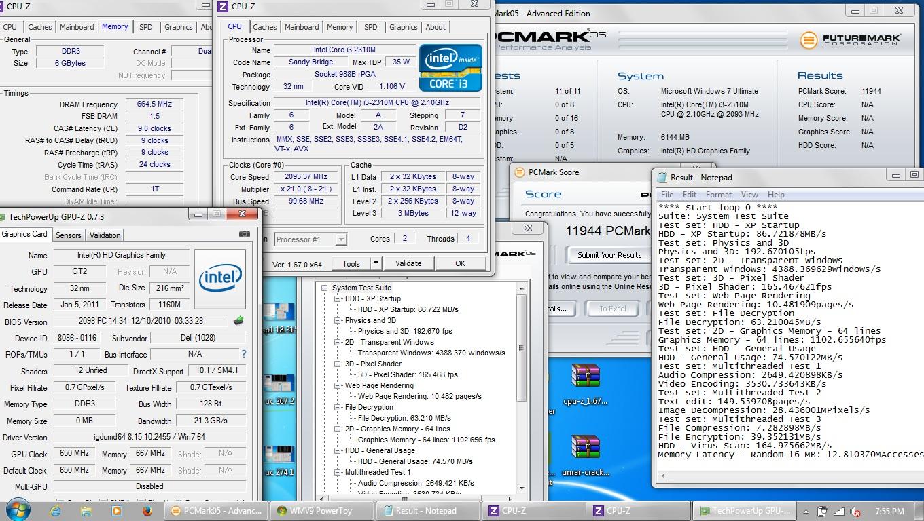Screen dimensions: 924x521
Task: Open Mainboard tab in front CPU-Z
Action: 302,27
